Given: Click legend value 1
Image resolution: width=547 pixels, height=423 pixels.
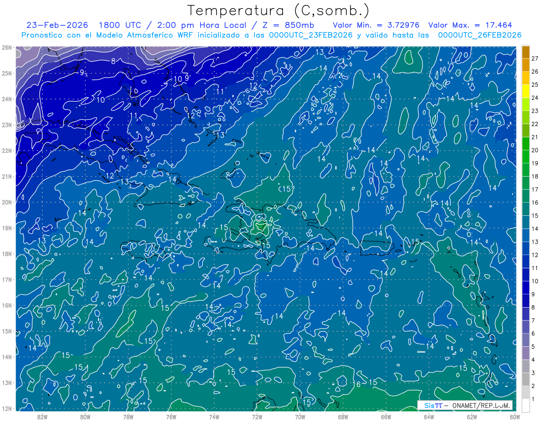Looking at the screenshot, I should point(533,399).
